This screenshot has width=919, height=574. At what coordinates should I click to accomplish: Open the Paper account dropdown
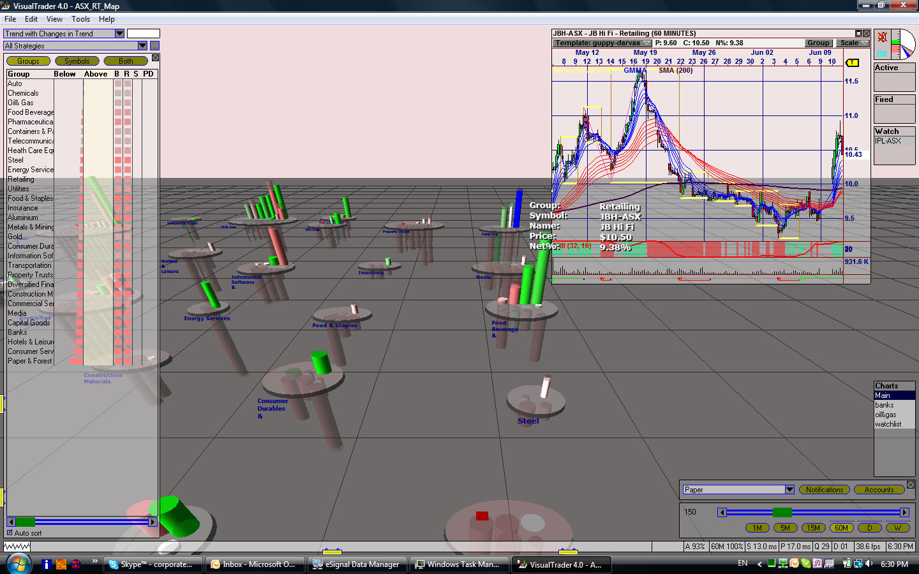tap(789, 490)
